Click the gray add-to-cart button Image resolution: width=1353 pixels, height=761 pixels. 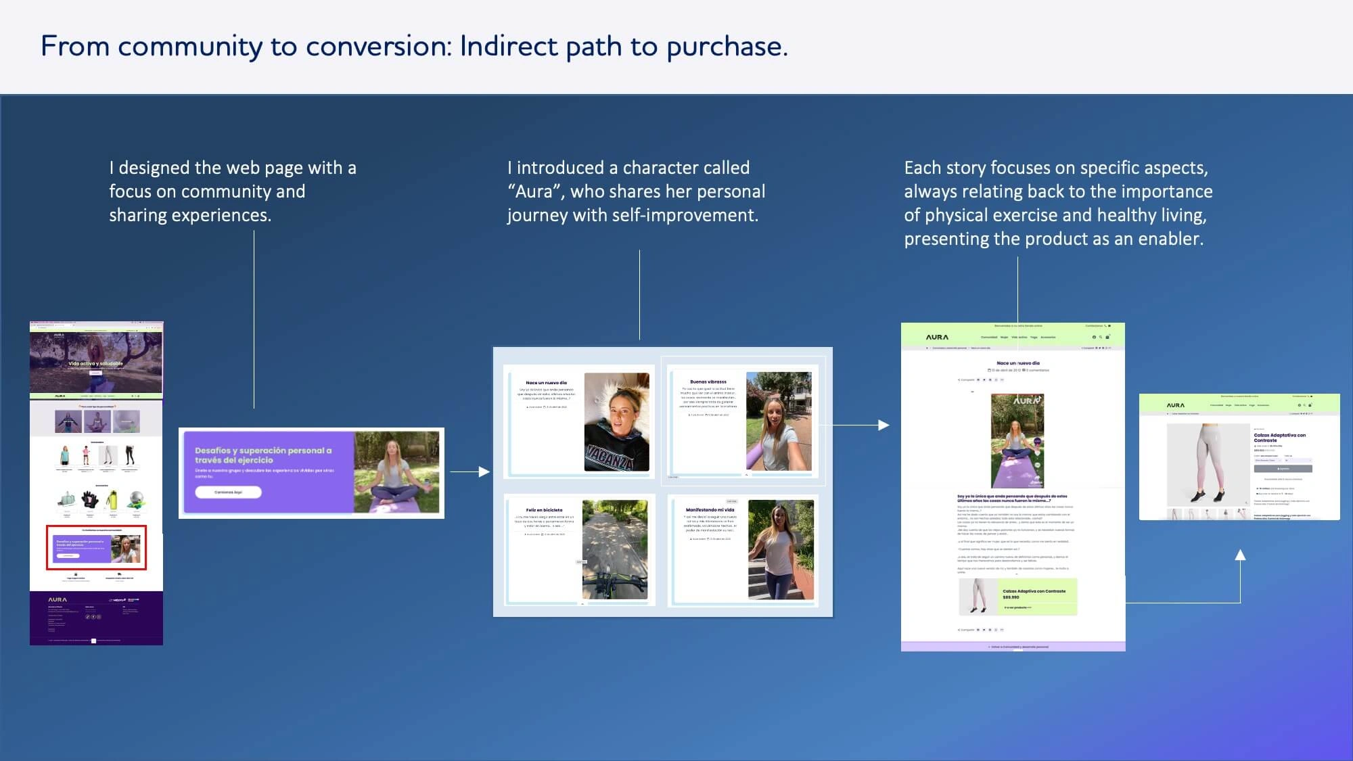(x=1283, y=469)
